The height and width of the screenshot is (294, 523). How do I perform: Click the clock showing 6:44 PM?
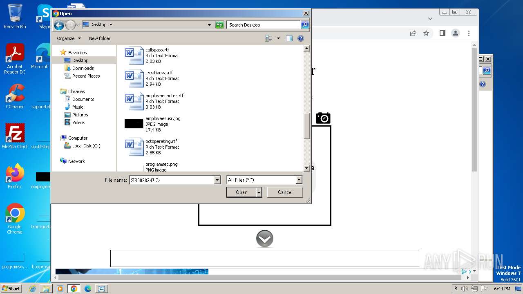[502, 289]
